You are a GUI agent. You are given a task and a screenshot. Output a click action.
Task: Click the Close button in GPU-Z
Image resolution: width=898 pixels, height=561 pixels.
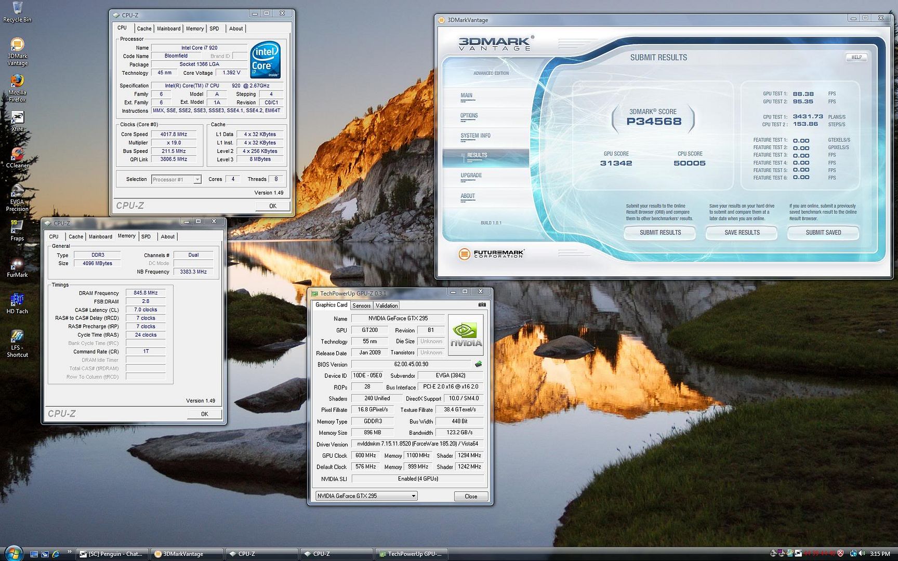[x=471, y=496]
